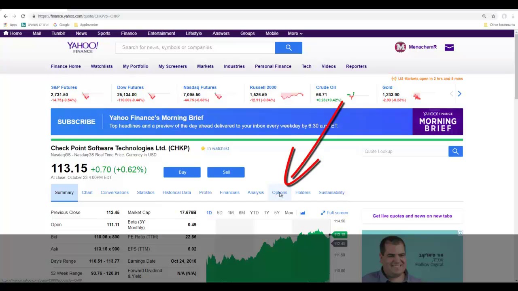
Task: Open Finance Home navigation link
Action: tap(66, 66)
